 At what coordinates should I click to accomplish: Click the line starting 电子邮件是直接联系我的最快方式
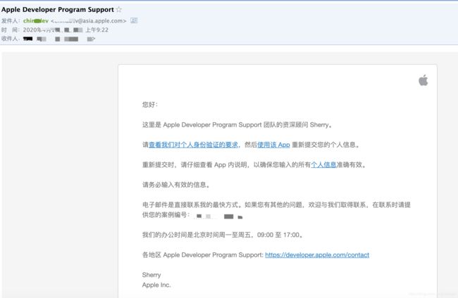point(276,205)
